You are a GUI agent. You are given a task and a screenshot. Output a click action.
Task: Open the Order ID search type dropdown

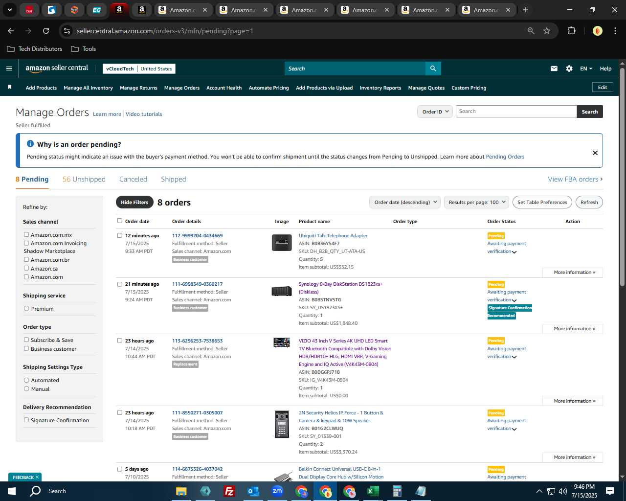point(435,112)
